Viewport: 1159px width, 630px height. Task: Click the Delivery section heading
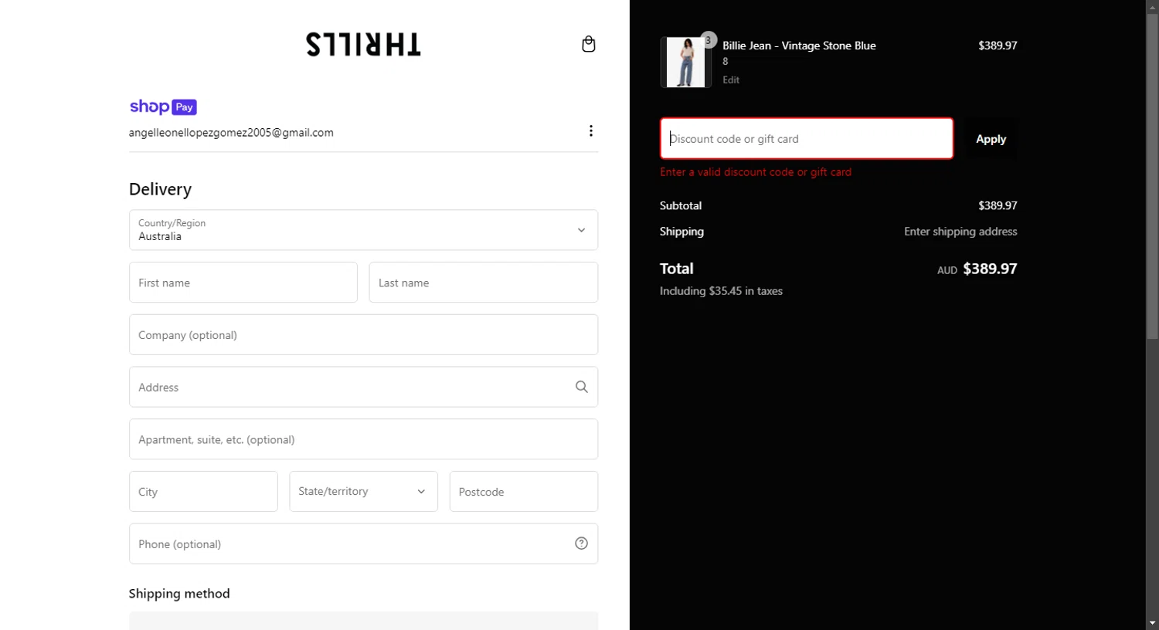pos(160,189)
